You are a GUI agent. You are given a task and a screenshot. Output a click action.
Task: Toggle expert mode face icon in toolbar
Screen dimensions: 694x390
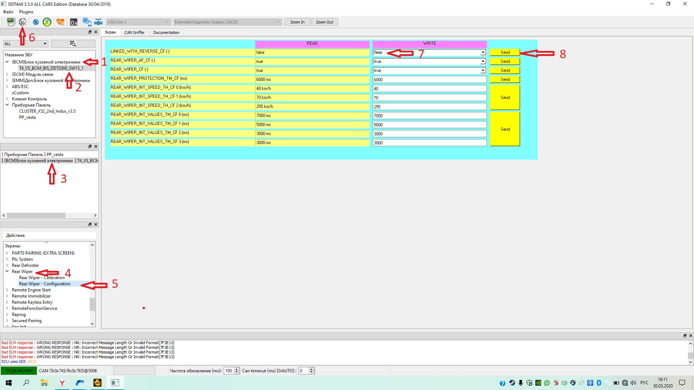(22, 22)
